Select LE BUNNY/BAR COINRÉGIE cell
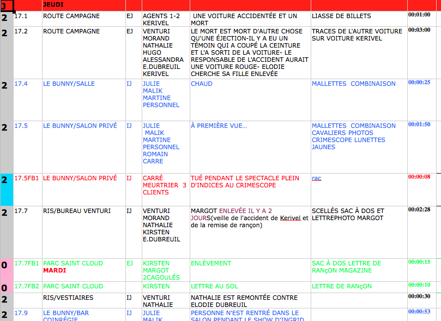441x321 pixels. pos(84,314)
